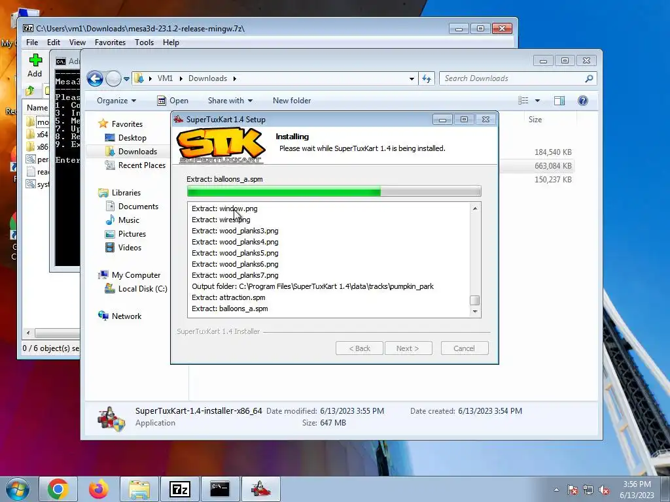Click VM1 in the address breadcrumb
Viewport: 670px width, 502px height.
(x=165, y=78)
